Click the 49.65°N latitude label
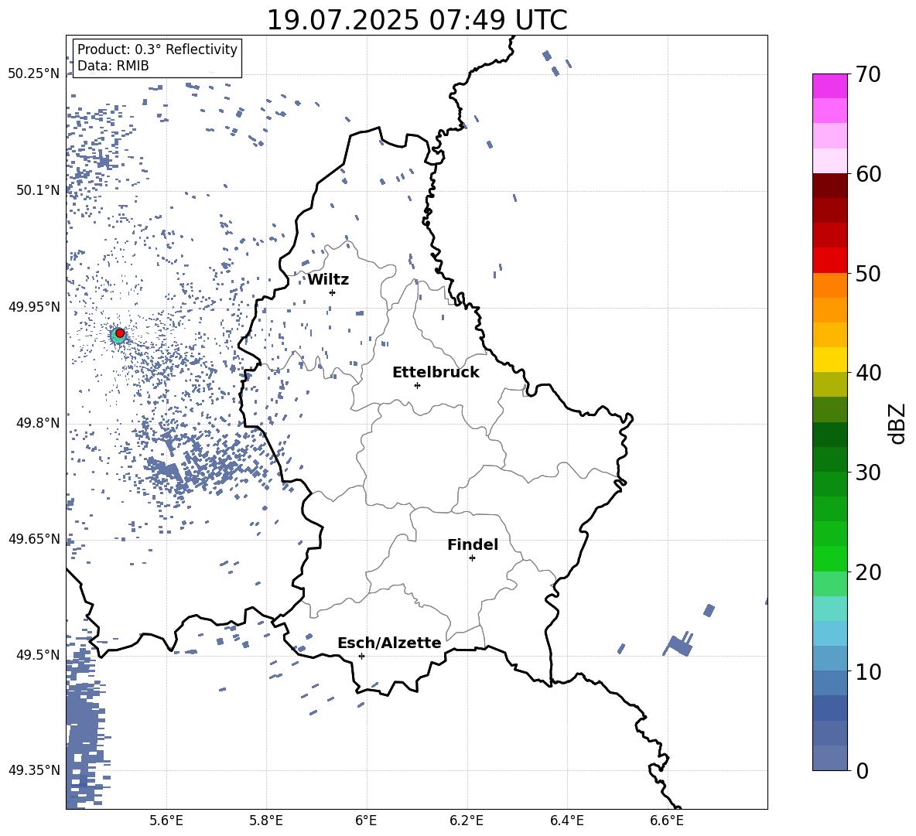The width and height of the screenshot is (916, 836). 34,538
